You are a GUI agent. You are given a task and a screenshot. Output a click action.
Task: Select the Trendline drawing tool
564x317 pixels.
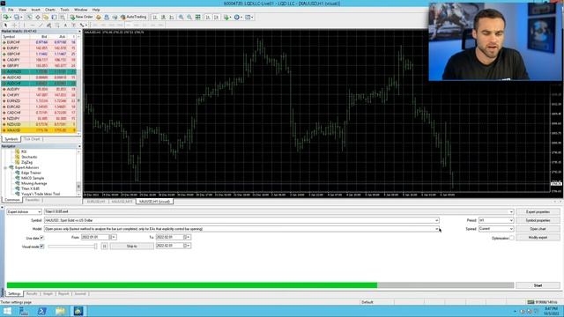pos(41,26)
